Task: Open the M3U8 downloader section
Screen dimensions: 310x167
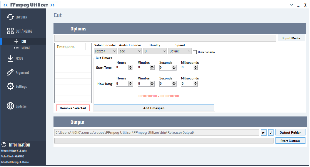Action: 15,58
